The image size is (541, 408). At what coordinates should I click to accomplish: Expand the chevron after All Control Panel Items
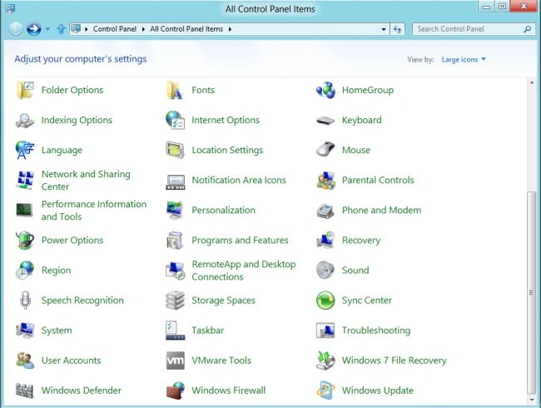tap(230, 29)
